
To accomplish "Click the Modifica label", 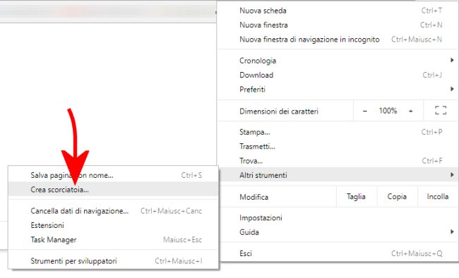I will (254, 197).
